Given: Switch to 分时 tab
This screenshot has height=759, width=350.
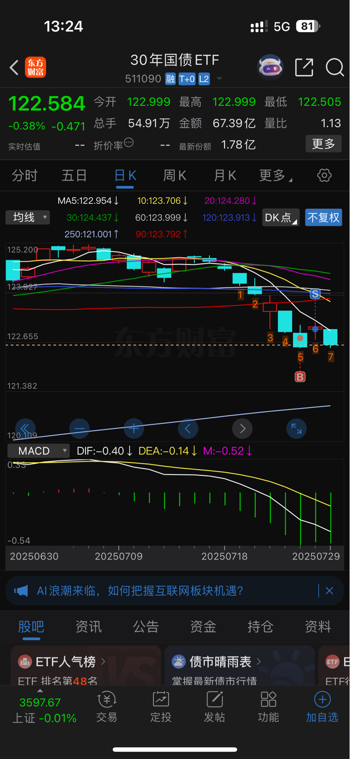Looking at the screenshot, I should (x=25, y=176).
